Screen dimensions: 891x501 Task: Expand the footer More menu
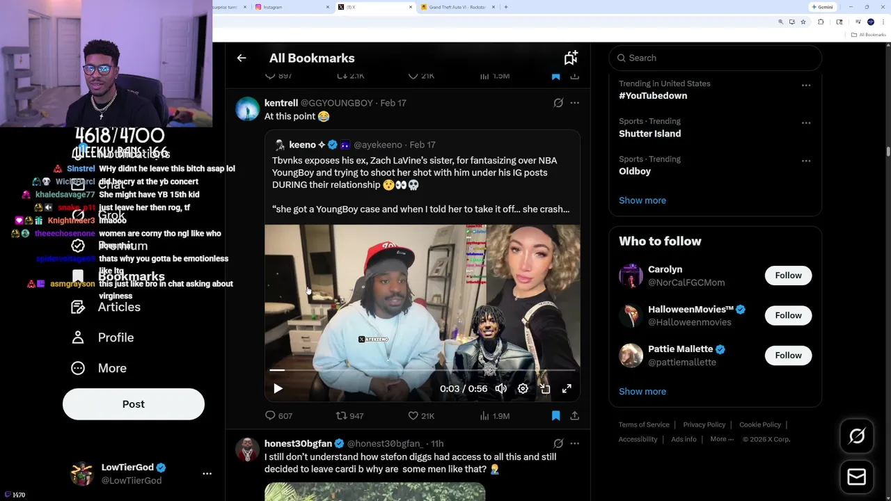click(722, 439)
